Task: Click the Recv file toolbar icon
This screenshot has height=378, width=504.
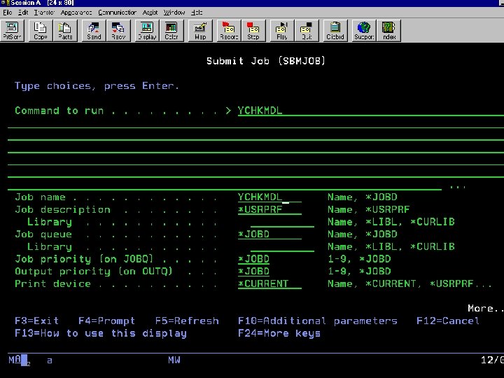Action: click(x=118, y=31)
